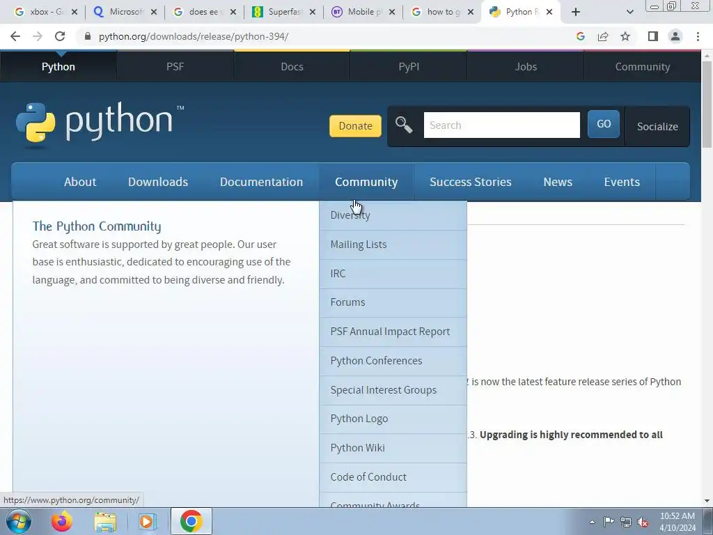Click the network tray icon
Screen dimensions: 713x535
coord(626,522)
